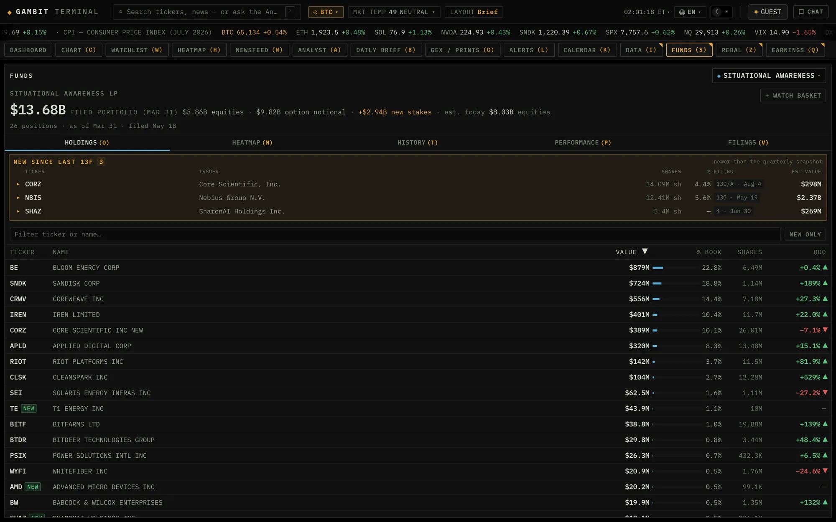Image resolution: width=836 pixels, height=522 pixels.
Task: Click the NEW badge on AMD row
Action: pyautogui.click(x=33, y=487)
